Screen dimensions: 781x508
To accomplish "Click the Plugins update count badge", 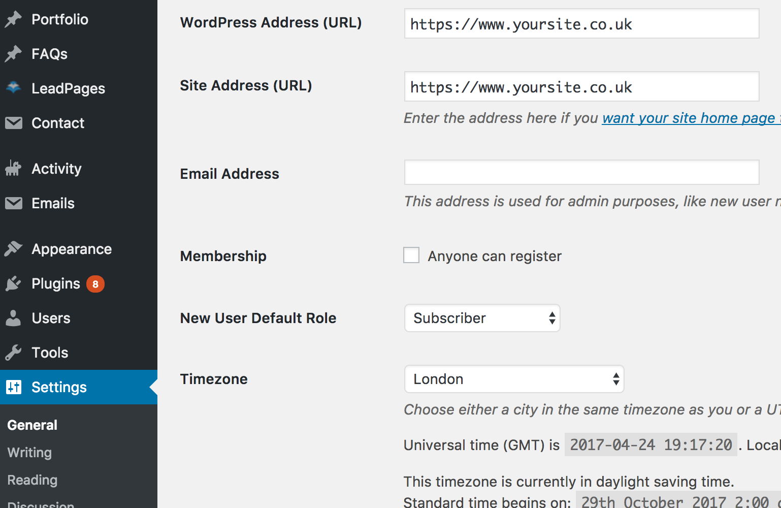I will pos(95,284).
